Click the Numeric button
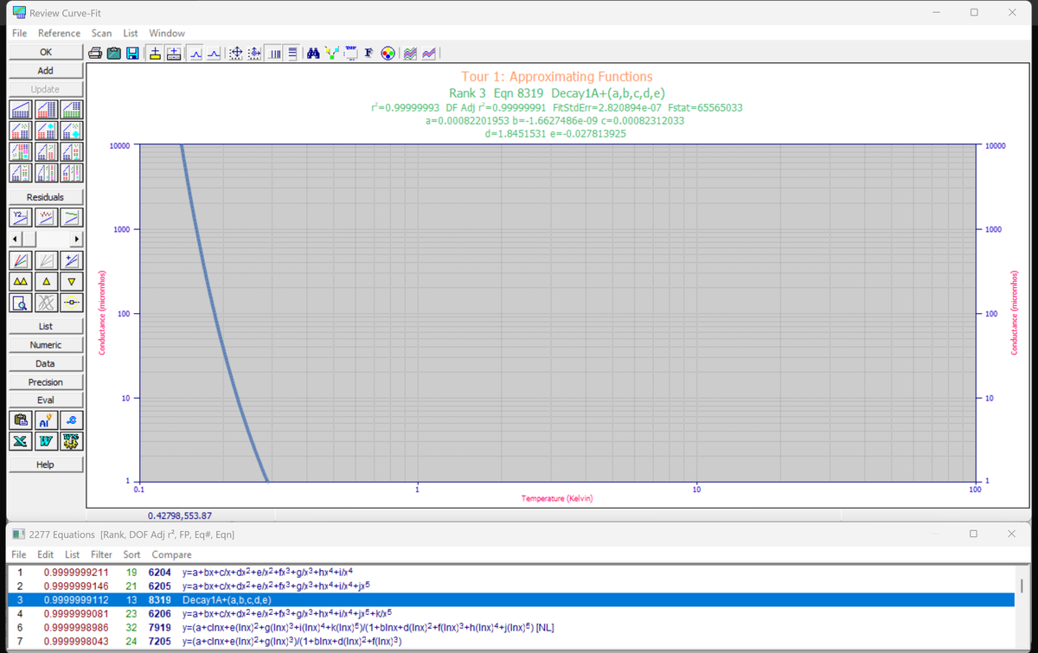This screenshot has height=653, width=1038. [x=46, y=345]
